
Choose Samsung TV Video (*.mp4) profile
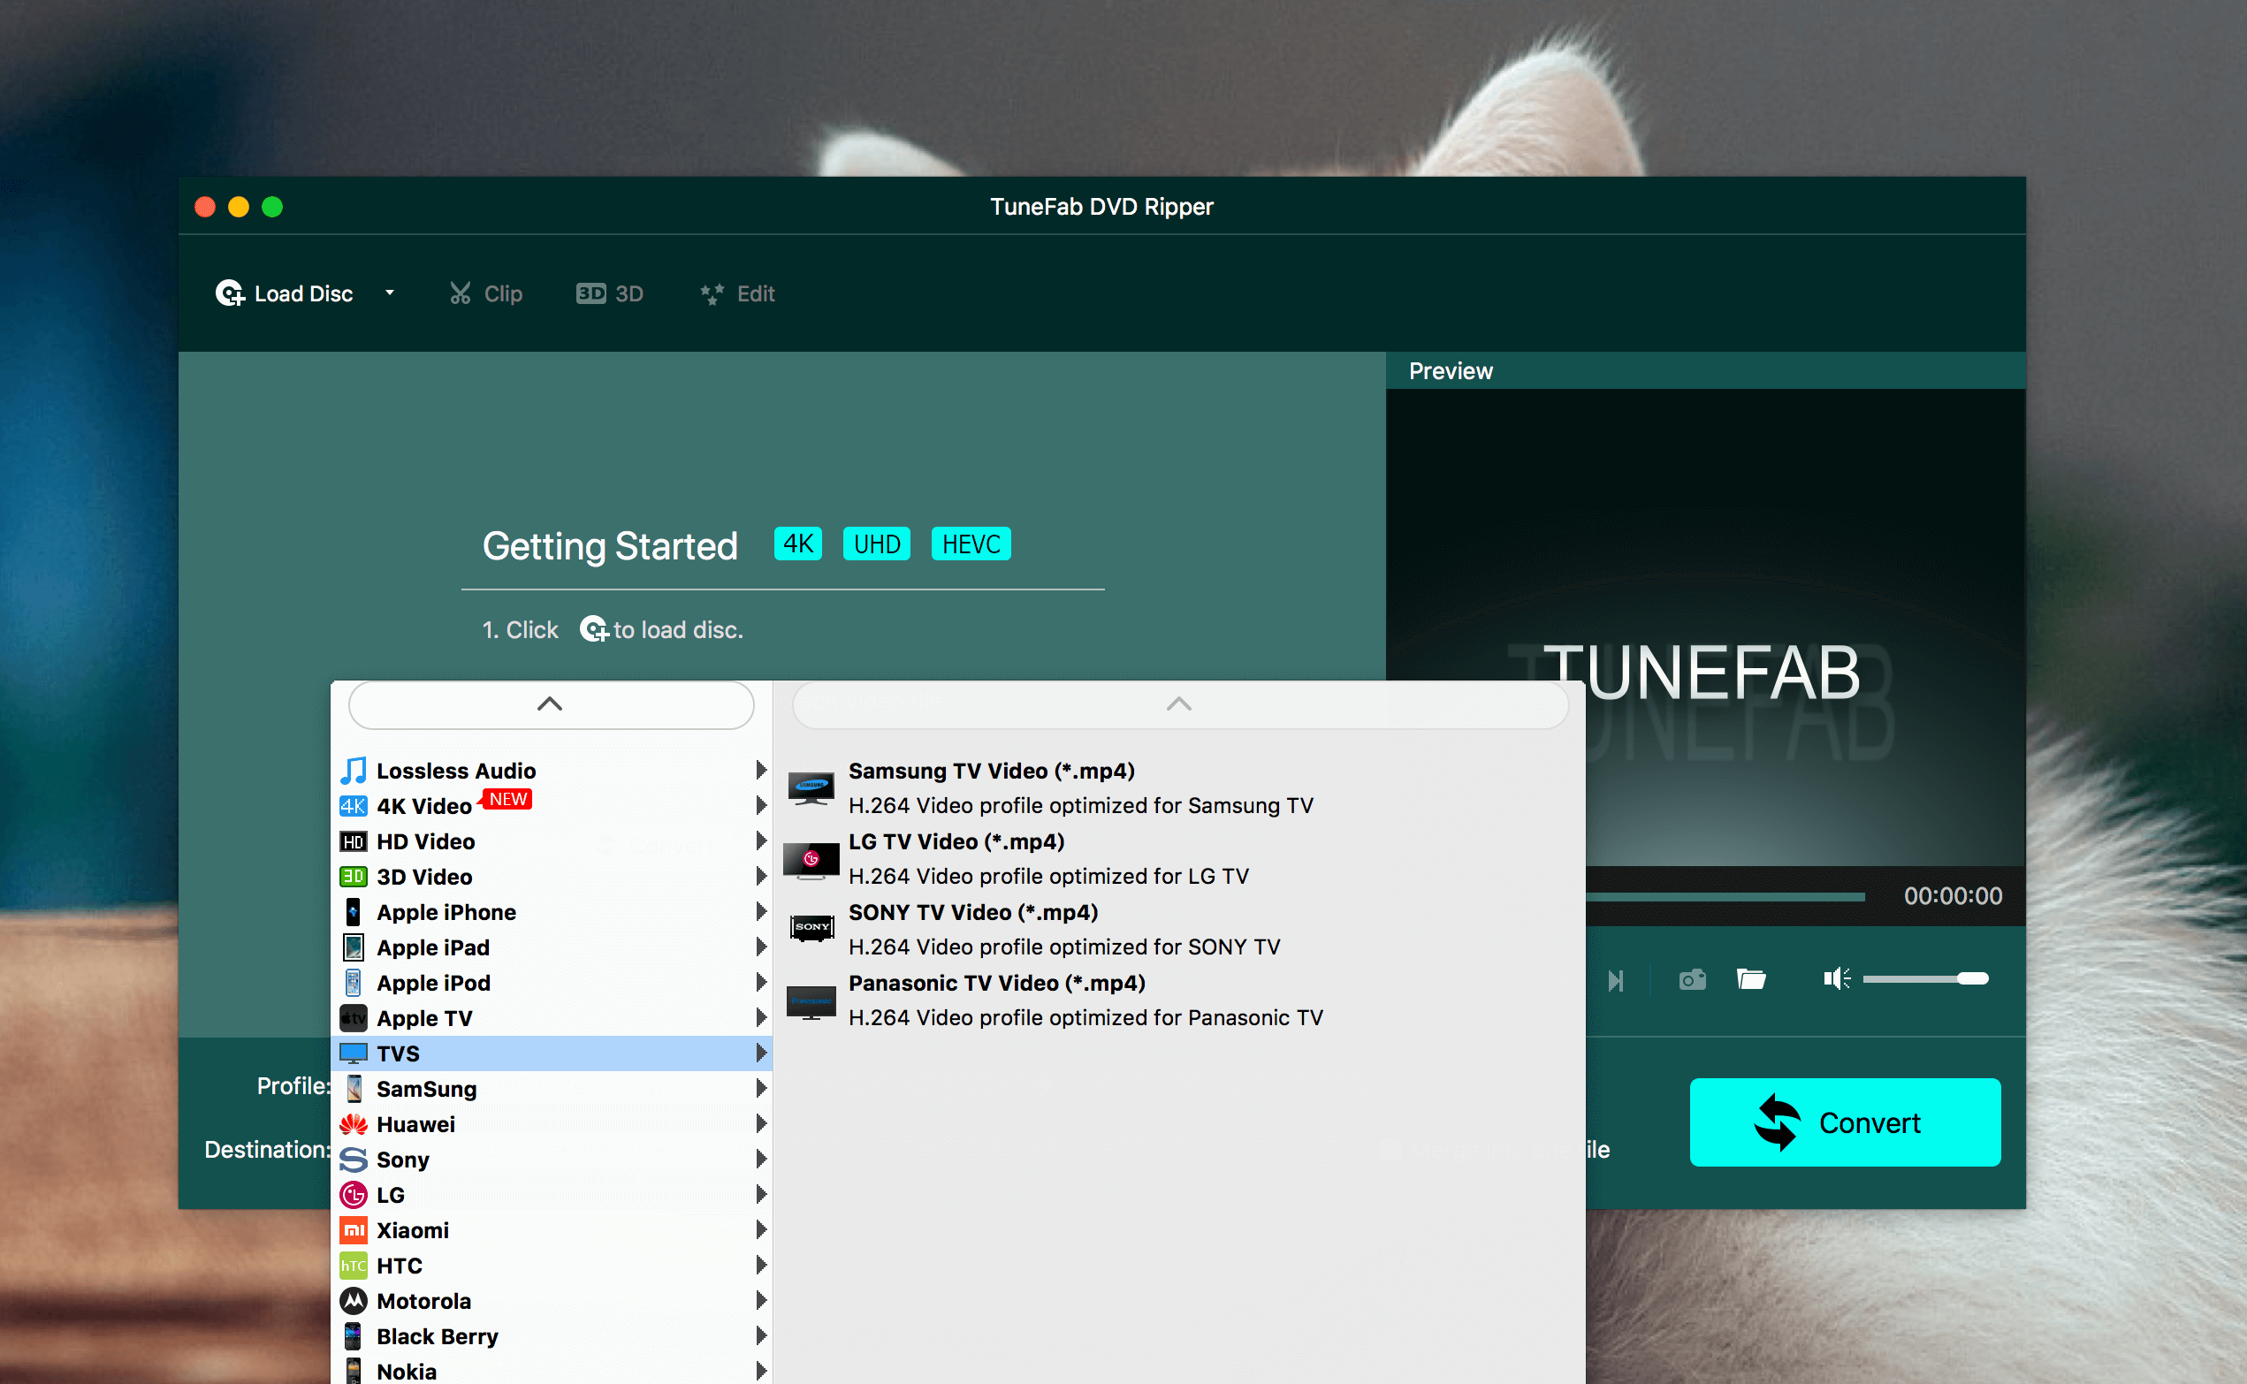coord(1179,788)
